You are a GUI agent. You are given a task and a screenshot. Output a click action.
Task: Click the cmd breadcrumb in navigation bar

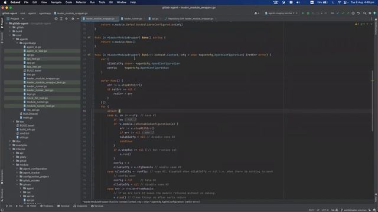coord(22,14)
